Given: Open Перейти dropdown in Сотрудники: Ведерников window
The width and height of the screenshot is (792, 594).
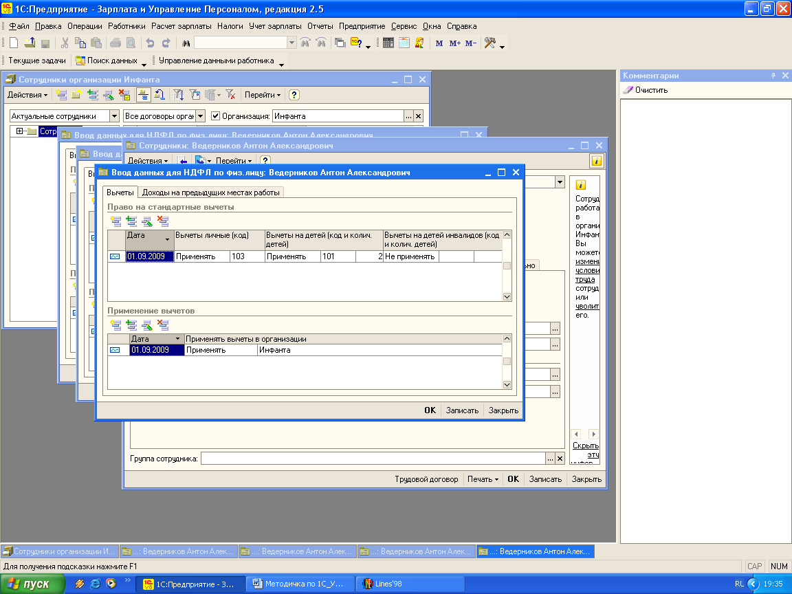Looking at the screenshot, I should coord(234,161).
